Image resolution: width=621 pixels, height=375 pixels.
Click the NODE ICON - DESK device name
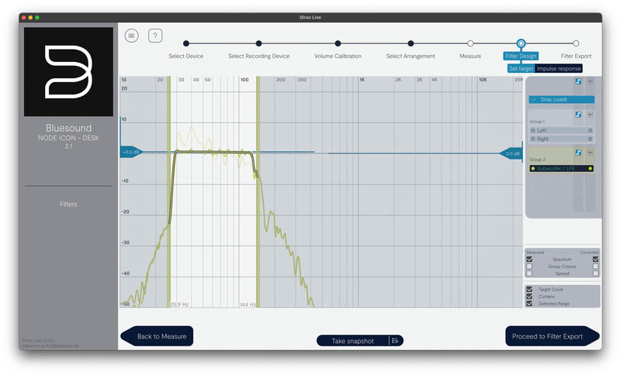click(68, 138)
